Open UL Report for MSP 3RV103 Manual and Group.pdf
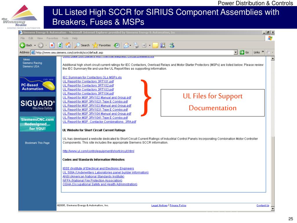This screenshot has height=223, width=297. coord(97,106)
